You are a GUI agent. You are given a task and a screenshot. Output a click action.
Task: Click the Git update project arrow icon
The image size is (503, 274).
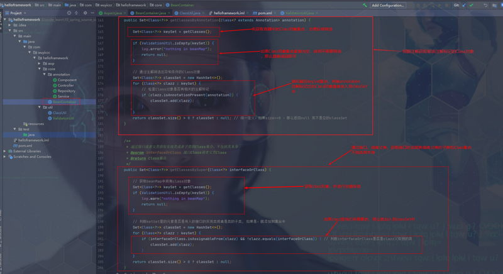click(464, 5)
